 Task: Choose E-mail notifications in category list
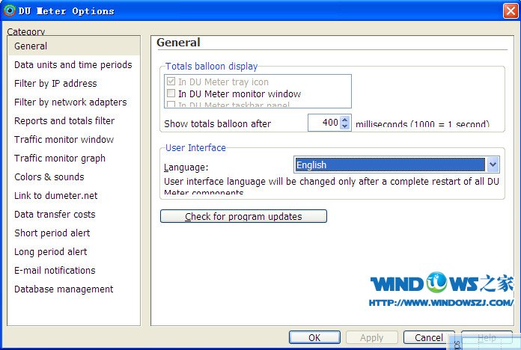(55, 271)
